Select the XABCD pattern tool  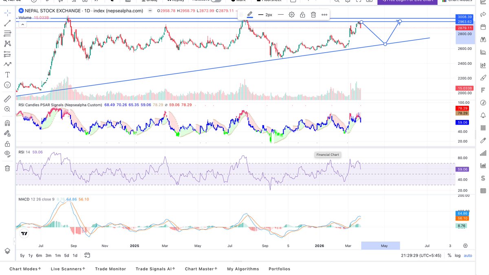(x=7, y=44)
